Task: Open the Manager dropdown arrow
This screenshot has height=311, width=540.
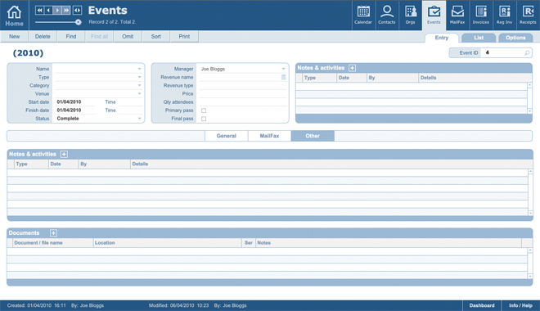Action: (x=283, y=69)
